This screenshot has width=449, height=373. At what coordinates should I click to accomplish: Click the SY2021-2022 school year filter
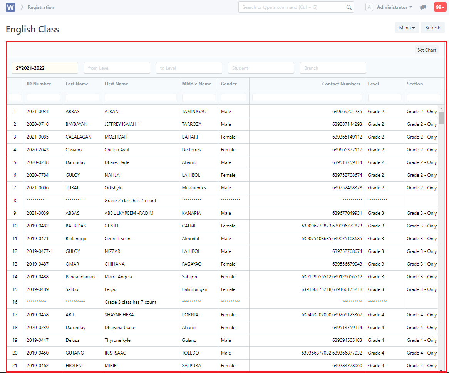pos(45,68)
